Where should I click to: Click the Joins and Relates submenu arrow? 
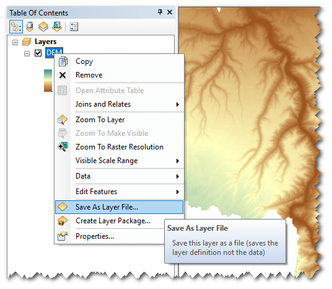[178, 104]
